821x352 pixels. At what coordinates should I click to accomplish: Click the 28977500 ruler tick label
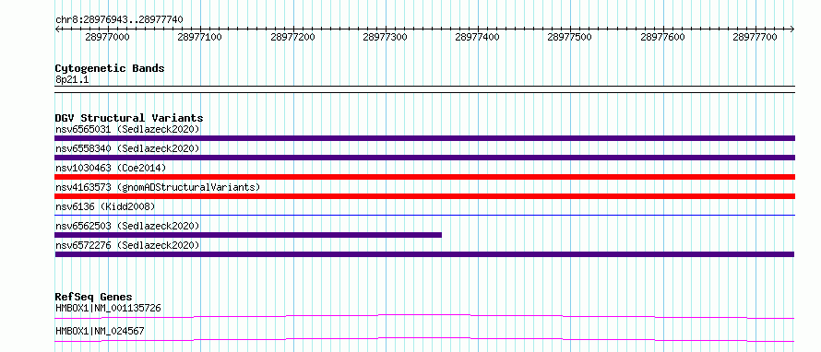570,37
